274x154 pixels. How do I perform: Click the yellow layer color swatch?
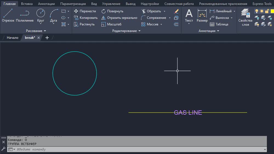272,11
